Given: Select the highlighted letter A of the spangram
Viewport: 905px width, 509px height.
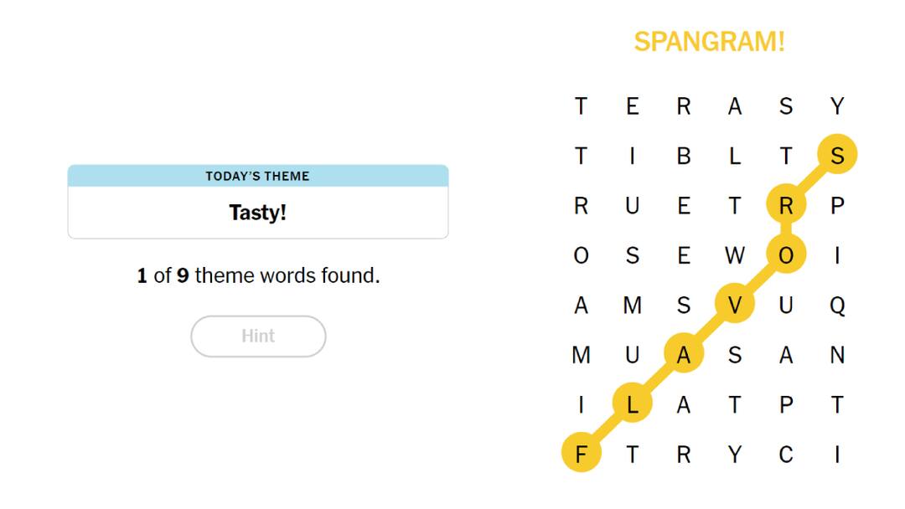Looking at the screenshot, I should tap(684, 354).
